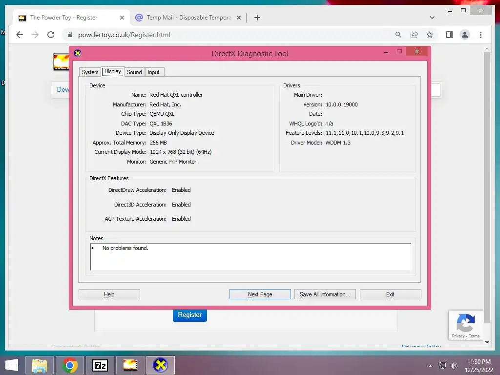The image size is (500, 375).
Task: Click the Notes text box
Action: (250, 257)
